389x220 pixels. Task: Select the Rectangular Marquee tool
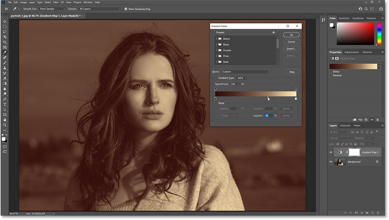click(x=5, y=27)
